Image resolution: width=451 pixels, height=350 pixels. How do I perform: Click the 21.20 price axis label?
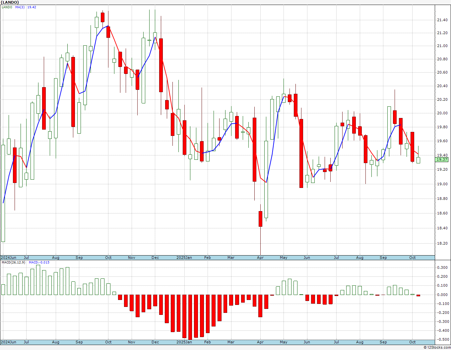(x=442, y=33)
